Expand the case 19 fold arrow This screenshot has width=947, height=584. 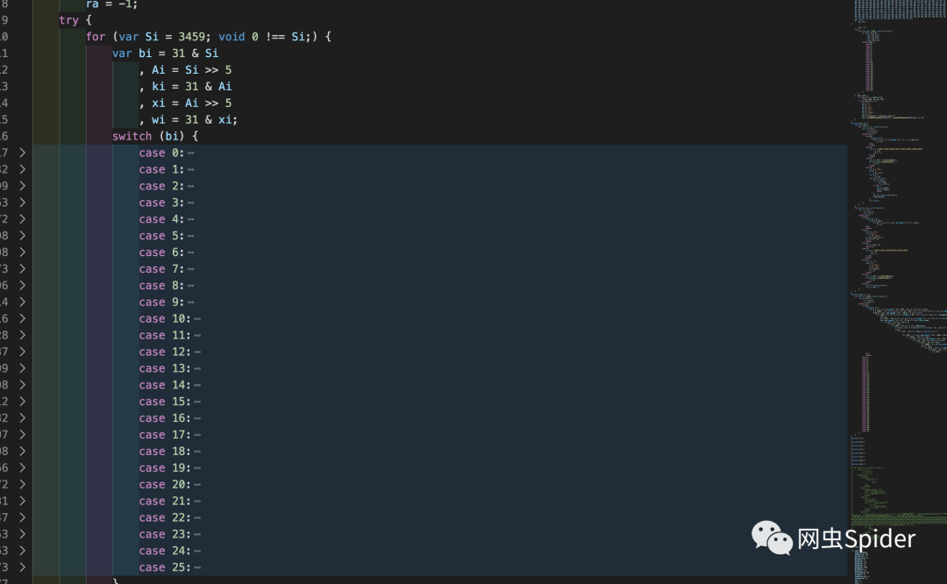point(22,468)
